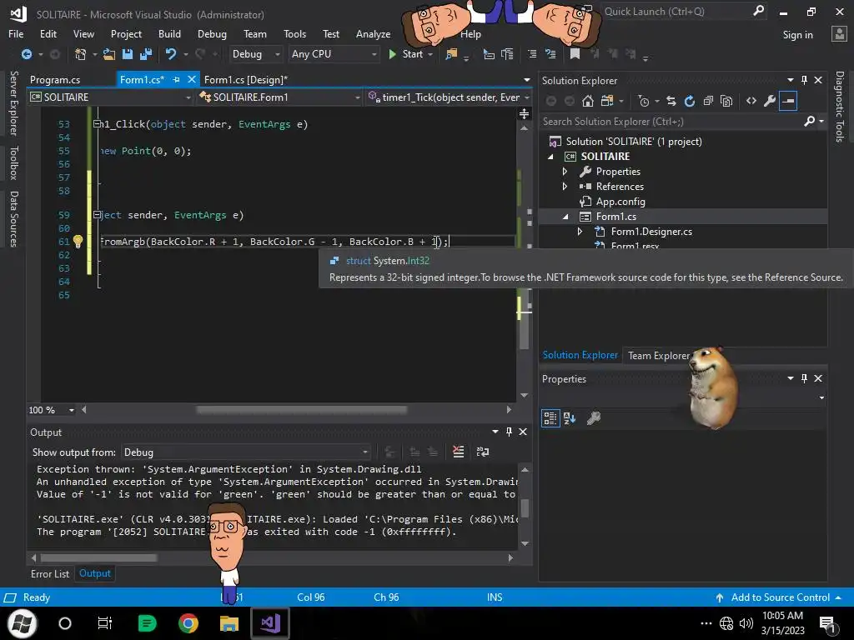Switch to the Error List tab
Image resolution: width=854 pixels, height=640 pixels.
pos(50,573)
